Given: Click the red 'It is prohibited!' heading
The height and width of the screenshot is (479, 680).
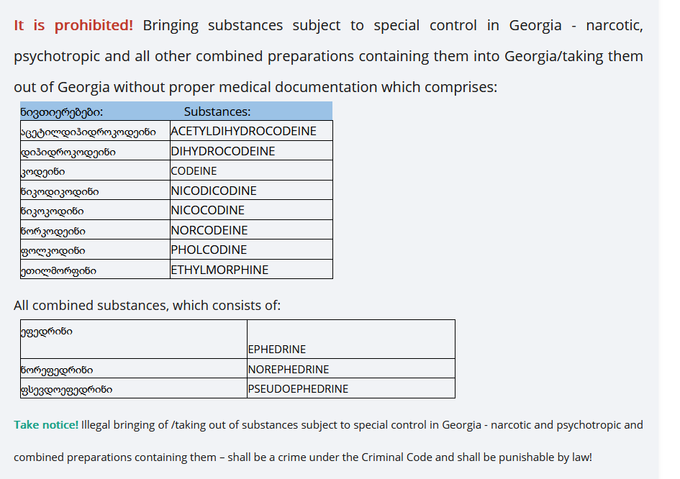Looking at the screenshot, I should click(x=73, y=25).
